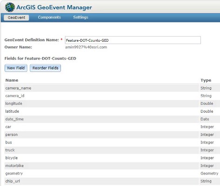220x186 pixels.
Task: Click the Integer type of person
Action: (207, 135)
